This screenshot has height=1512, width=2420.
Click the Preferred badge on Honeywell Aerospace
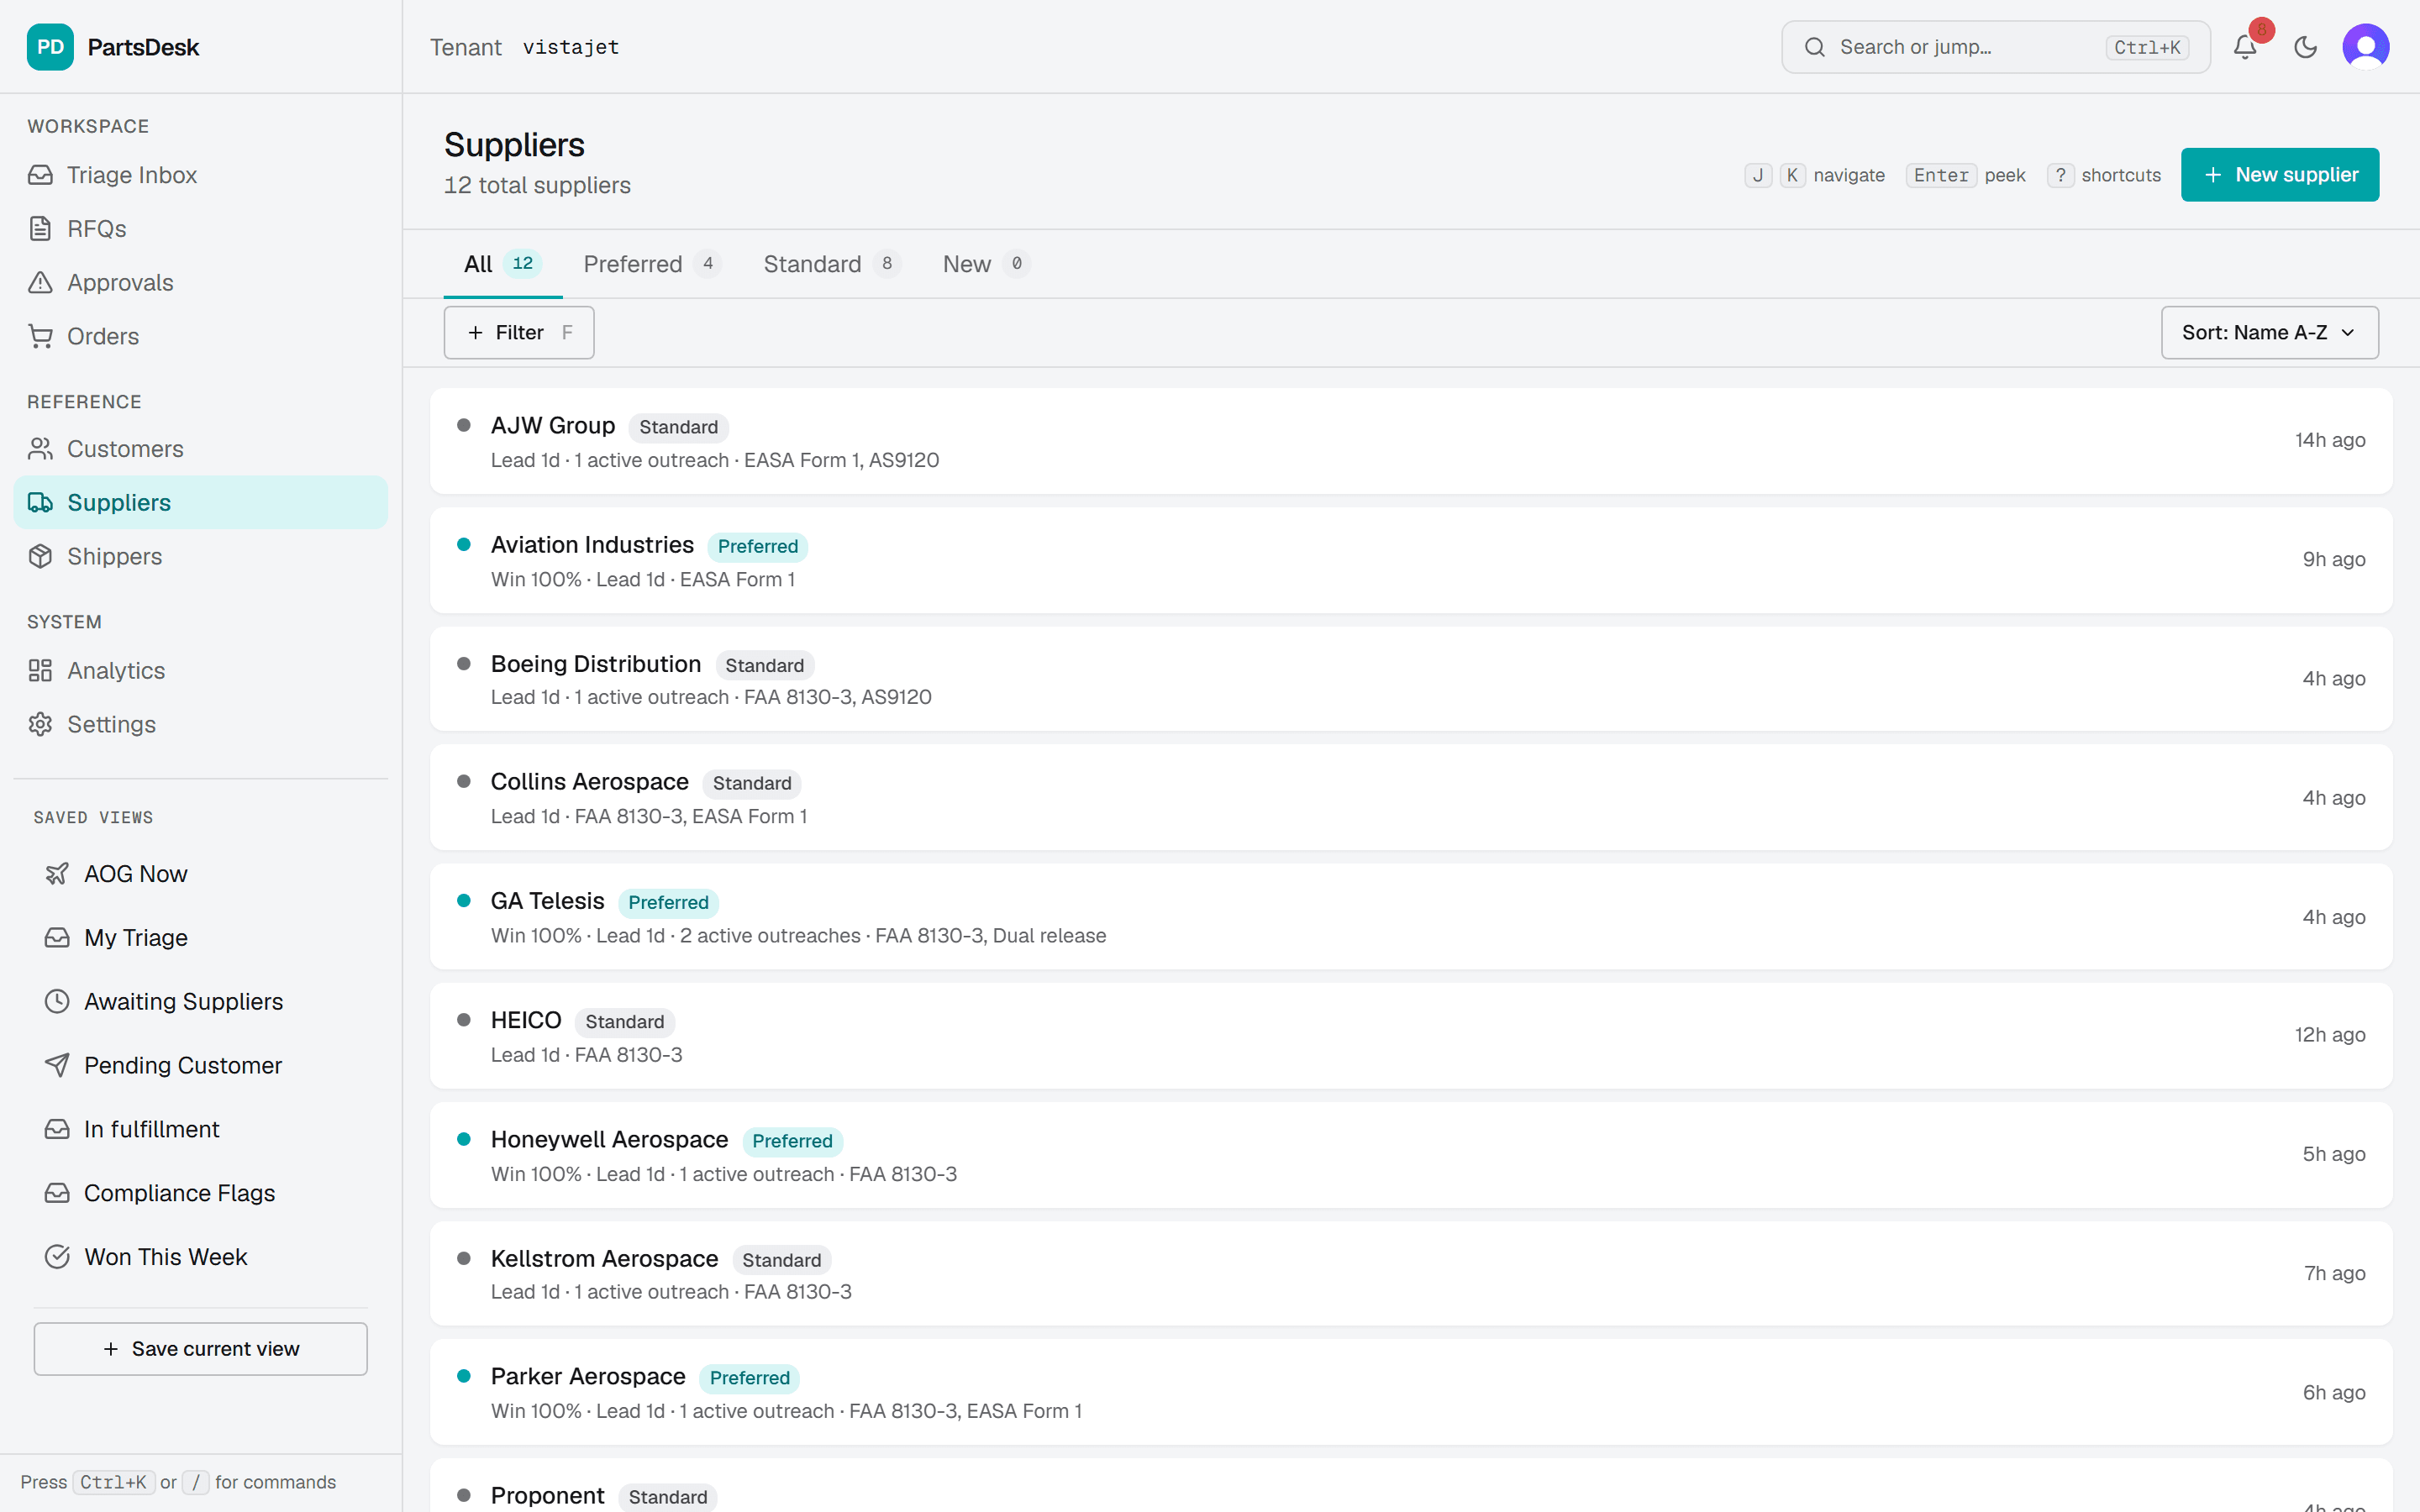792,1141
